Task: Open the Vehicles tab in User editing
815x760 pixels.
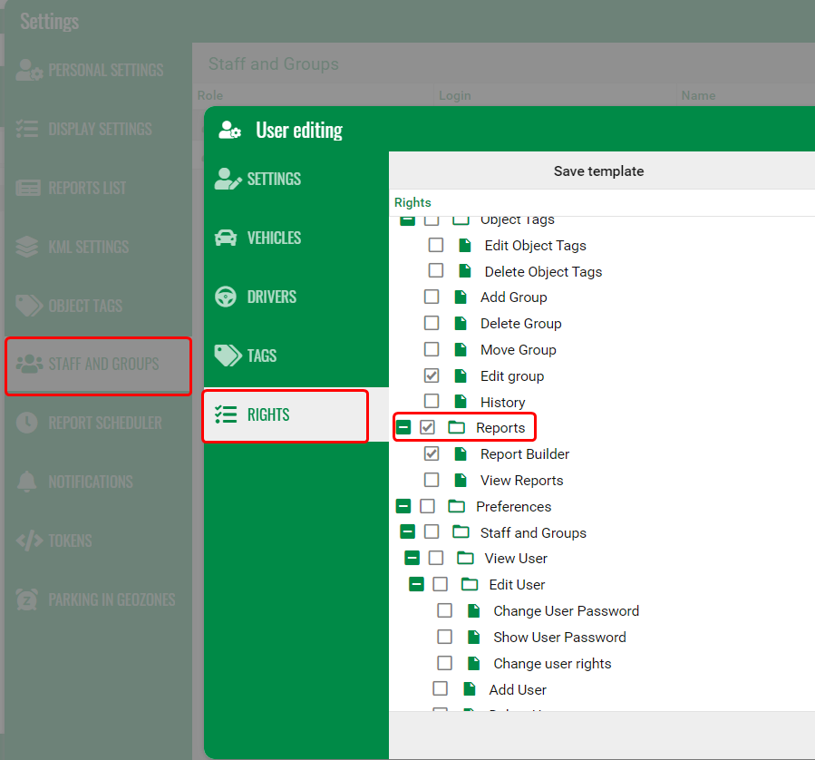Action: (274, 238)
